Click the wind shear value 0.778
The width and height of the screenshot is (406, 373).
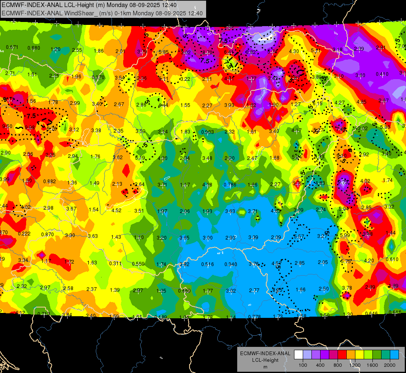(x=254, y=317)
